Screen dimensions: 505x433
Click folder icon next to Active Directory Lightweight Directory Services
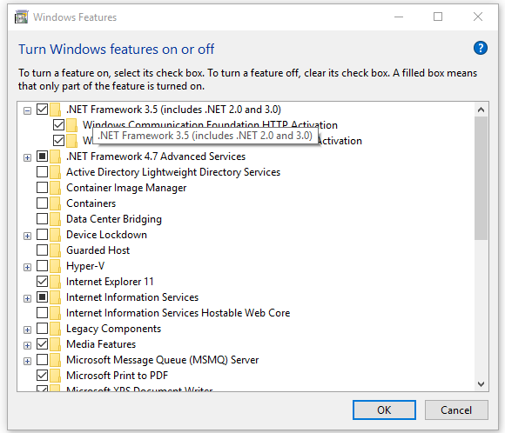coord(56,172)
